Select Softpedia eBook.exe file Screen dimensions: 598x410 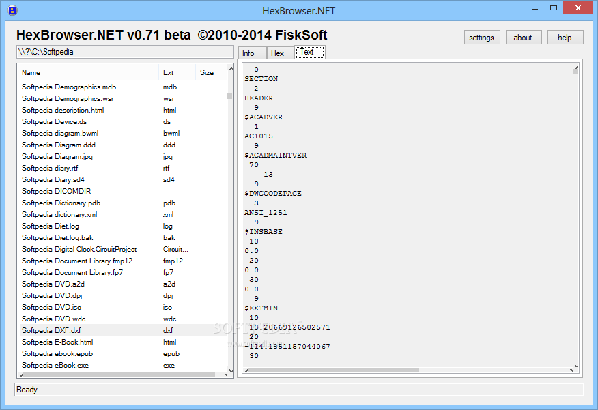tap(123, 366)
